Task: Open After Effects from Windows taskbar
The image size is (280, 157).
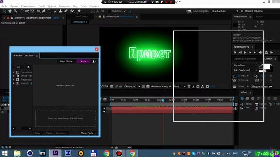Action: click(x=56, y=153)
